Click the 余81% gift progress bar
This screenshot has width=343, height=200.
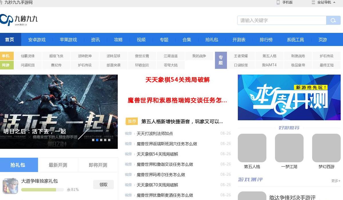point(43,190)
